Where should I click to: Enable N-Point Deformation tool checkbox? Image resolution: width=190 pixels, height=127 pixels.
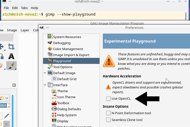coord(108,113)
